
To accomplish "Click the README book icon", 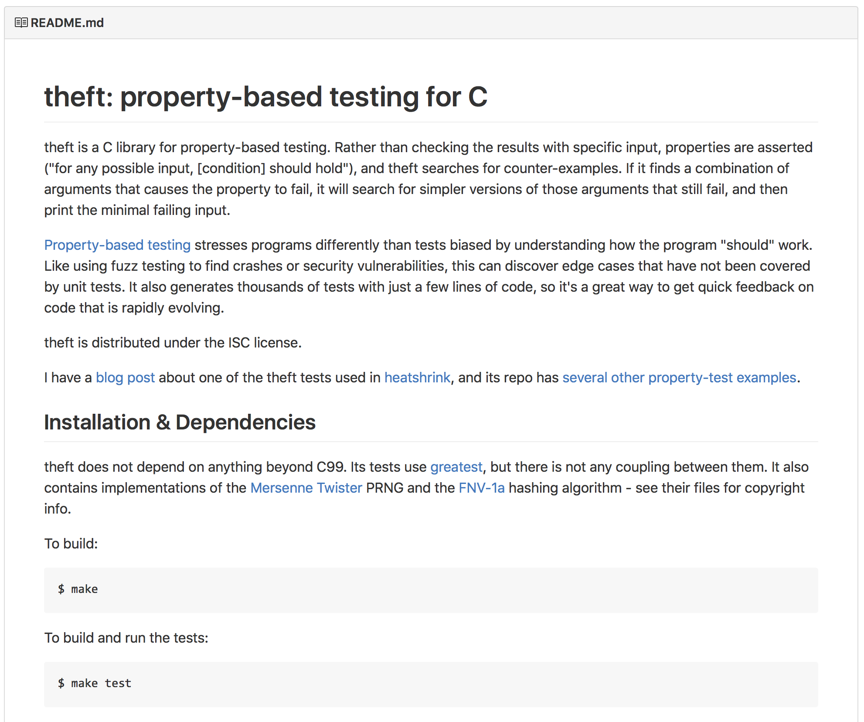I will [x=20, y=22].
